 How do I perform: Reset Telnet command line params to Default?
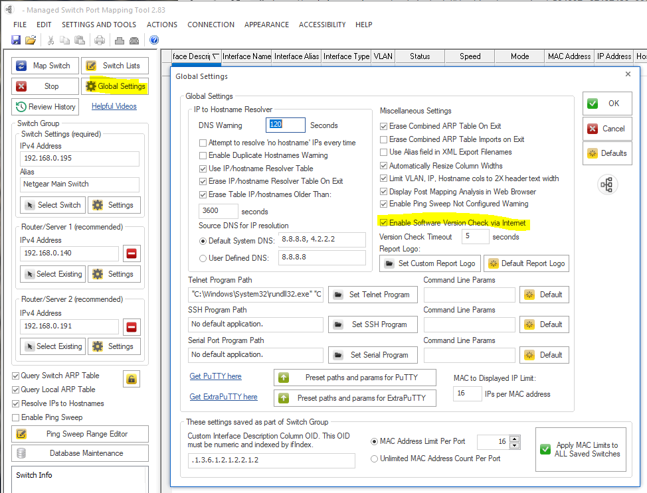544,295
